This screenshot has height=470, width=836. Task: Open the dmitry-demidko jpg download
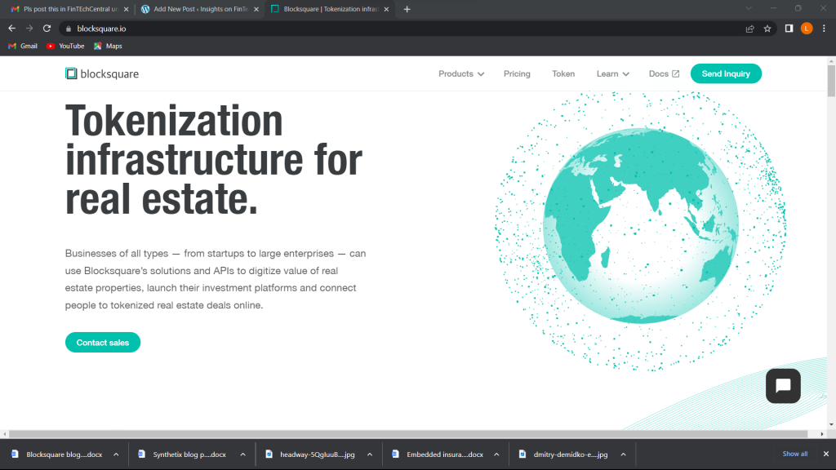point(564,454)
